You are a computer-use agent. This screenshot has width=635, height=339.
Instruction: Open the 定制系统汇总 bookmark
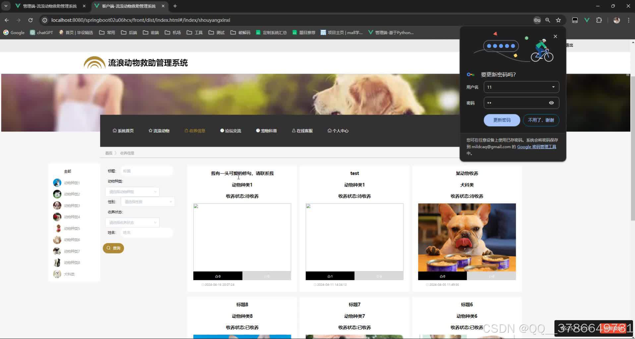coord(271,32)
